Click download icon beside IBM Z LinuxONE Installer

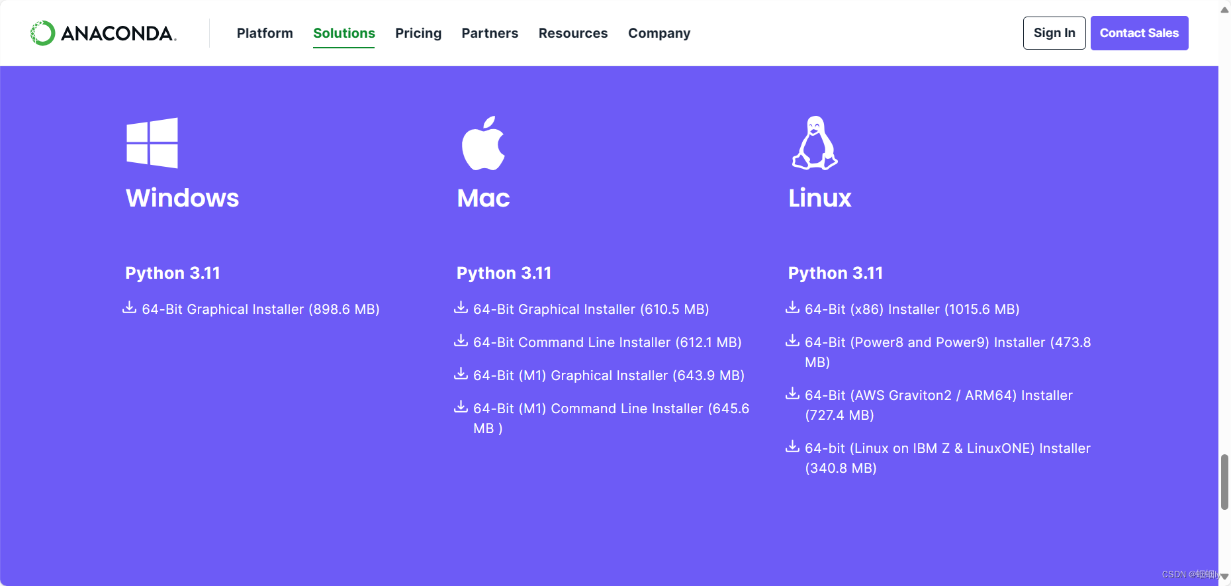coord(793,447)
